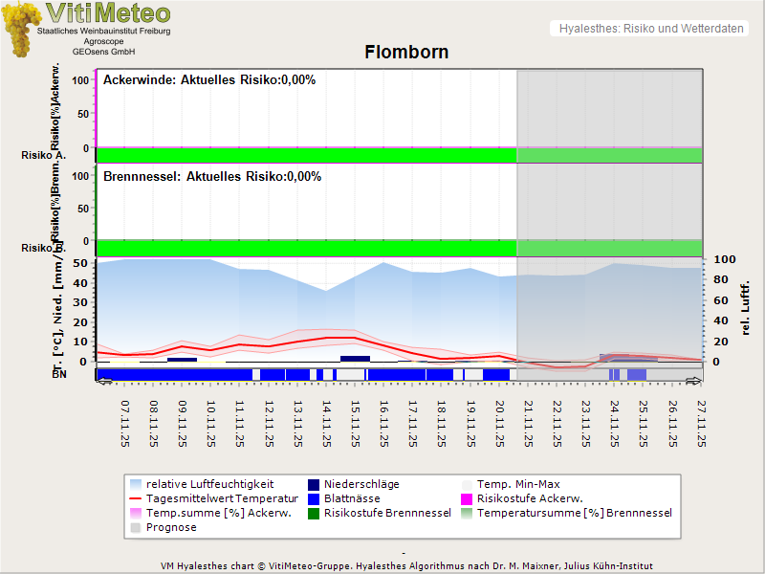The width and height of the screenshot is (765, 574).
Task: Click the Temperatursumme [%] Brennnessel legend swatch
Action: 468,513
